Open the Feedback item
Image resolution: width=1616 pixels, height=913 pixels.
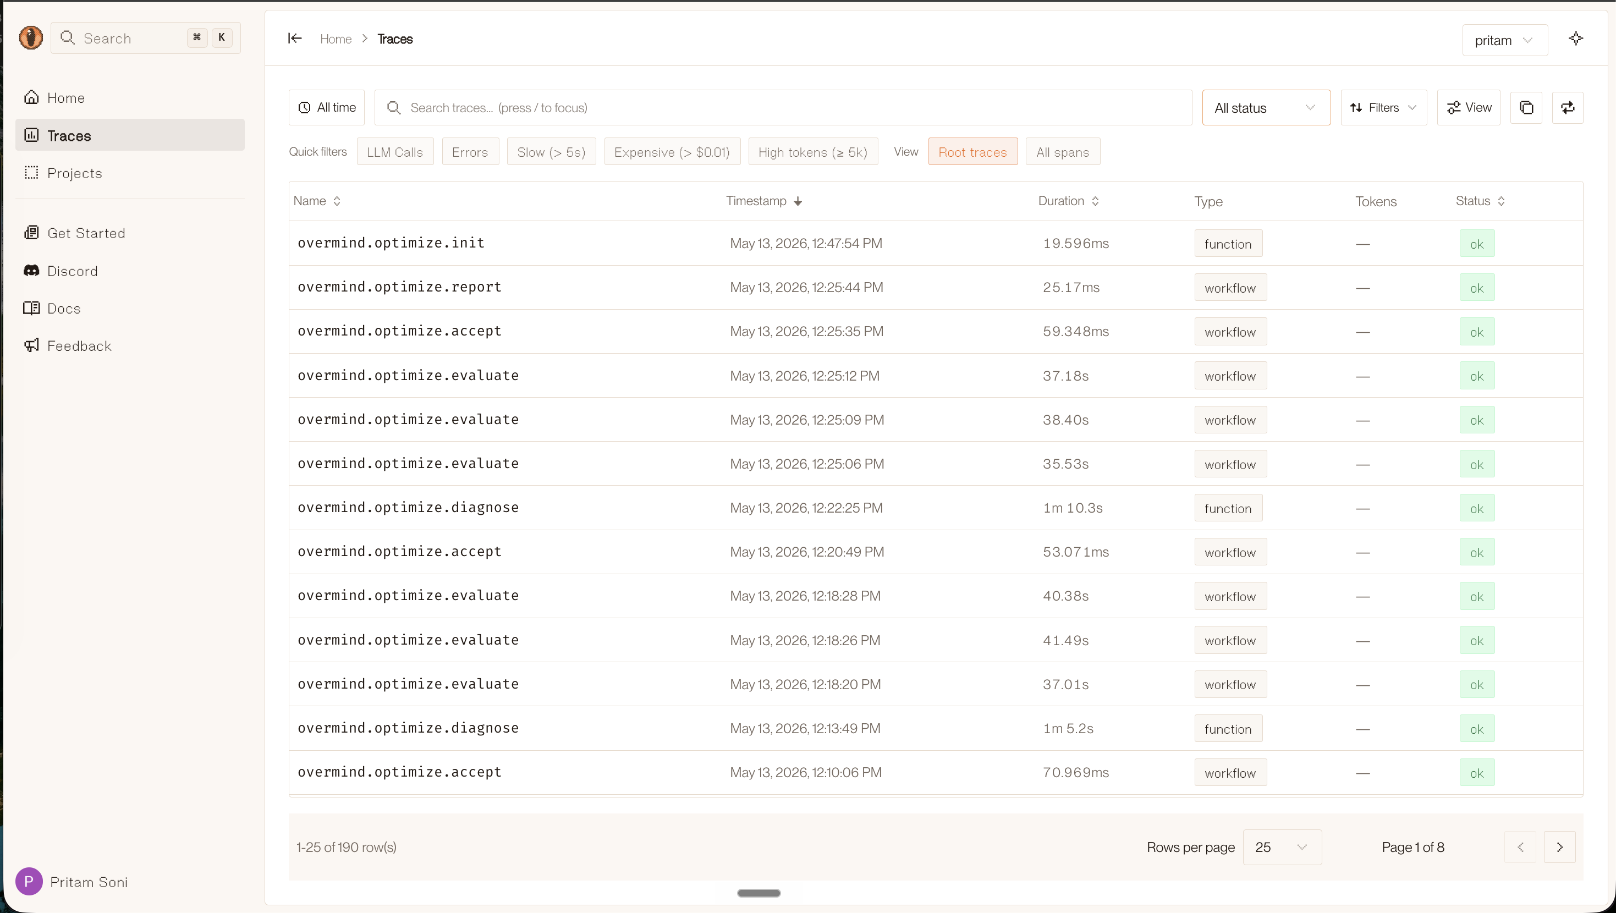[x=130, y=346]
